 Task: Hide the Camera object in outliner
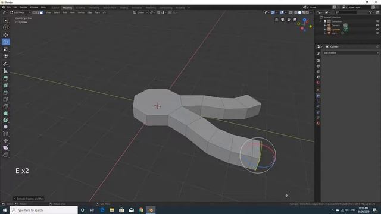377,25
